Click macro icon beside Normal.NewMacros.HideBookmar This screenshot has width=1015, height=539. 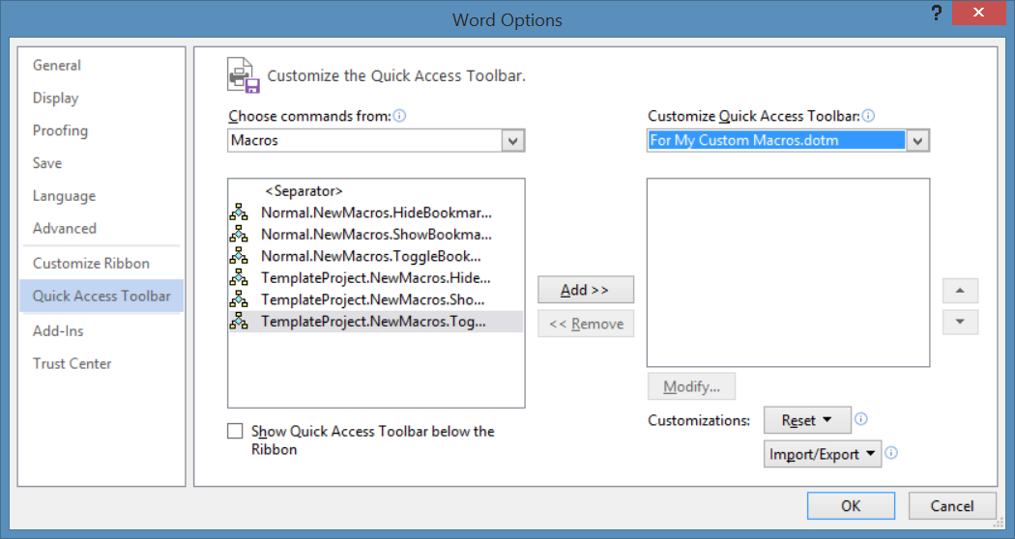tap(239, 213)
